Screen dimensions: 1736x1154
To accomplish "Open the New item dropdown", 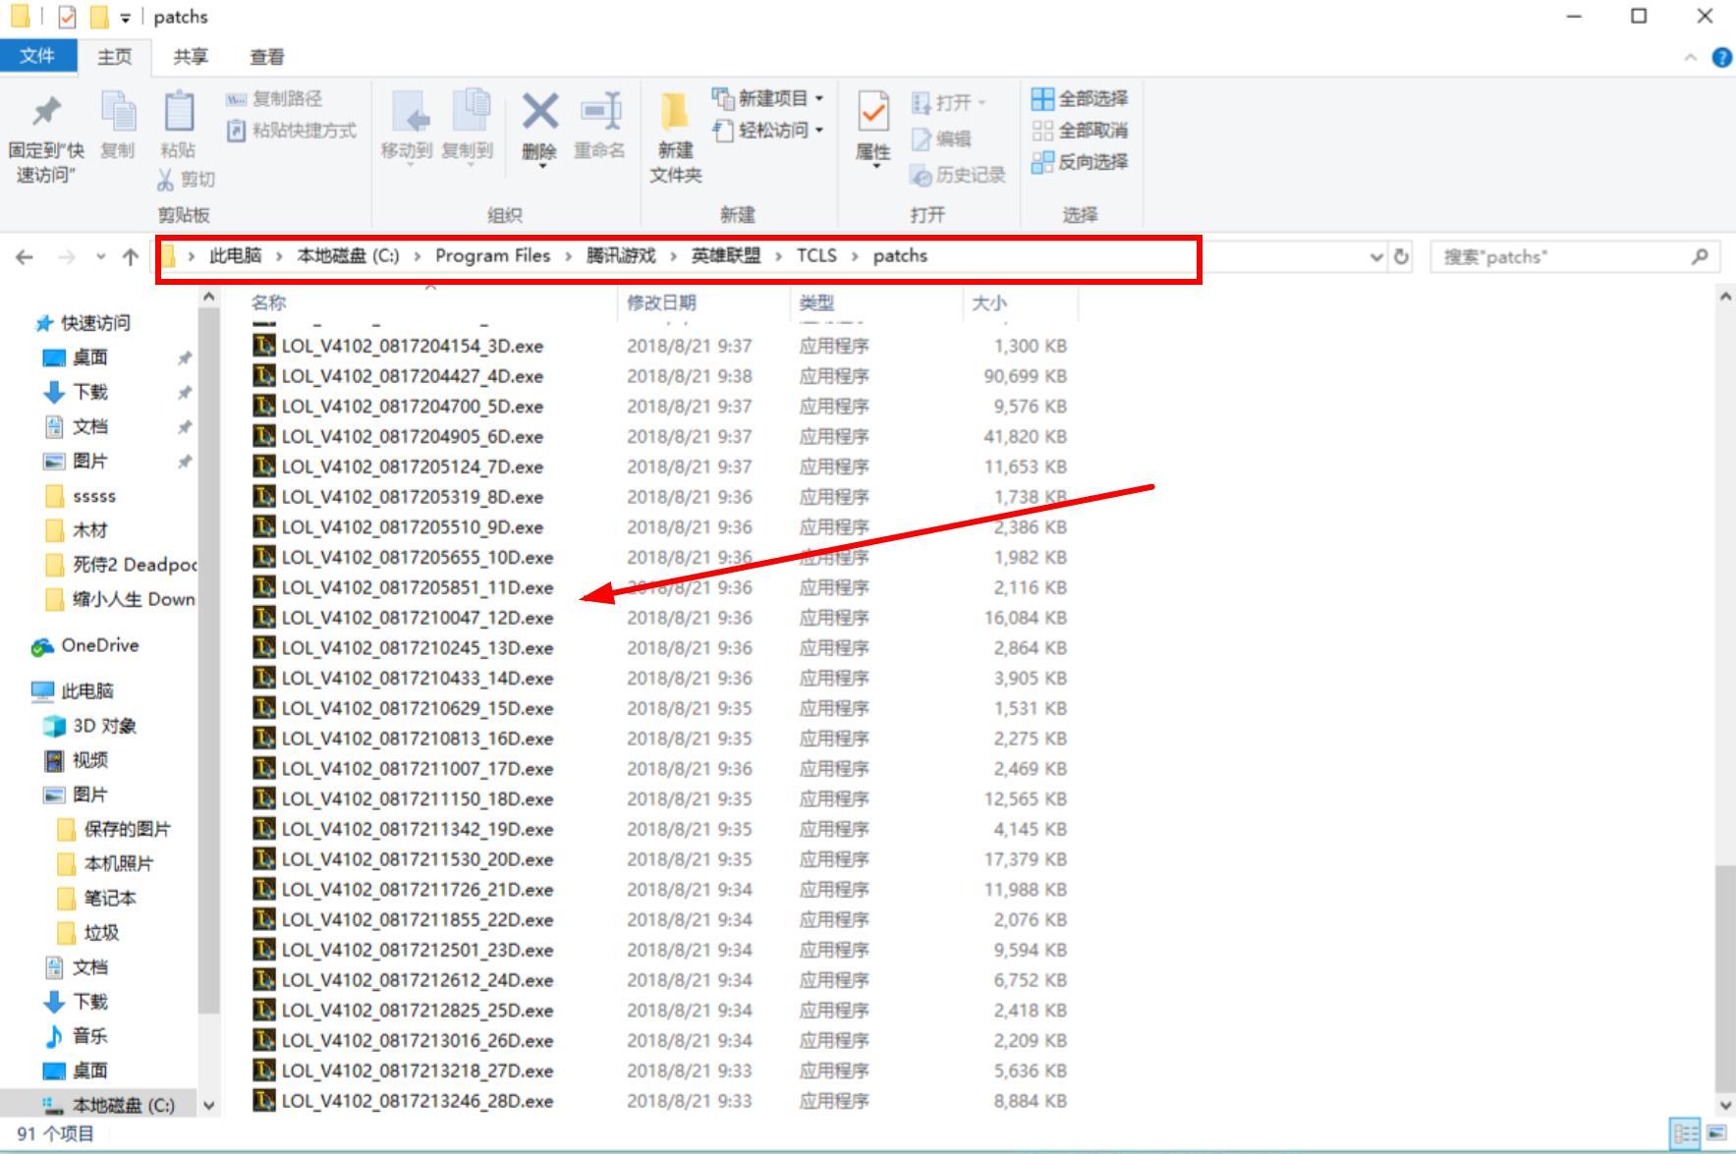I will pyautogui.click(x=767, y=98).
